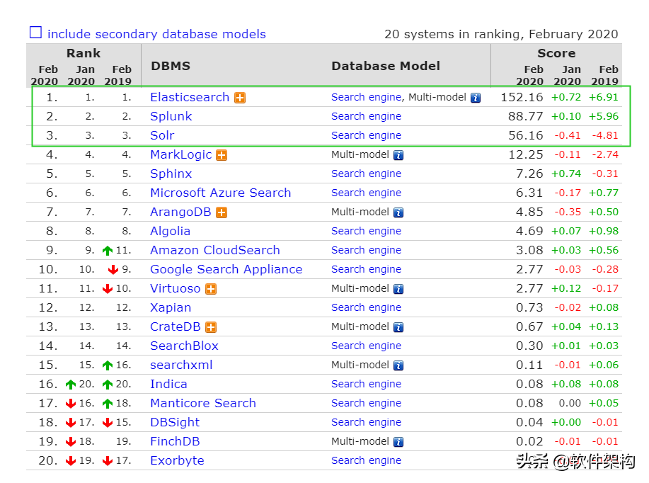Open the FinchDB DBMS link
The image size is (649, 483).
(175, 441)
